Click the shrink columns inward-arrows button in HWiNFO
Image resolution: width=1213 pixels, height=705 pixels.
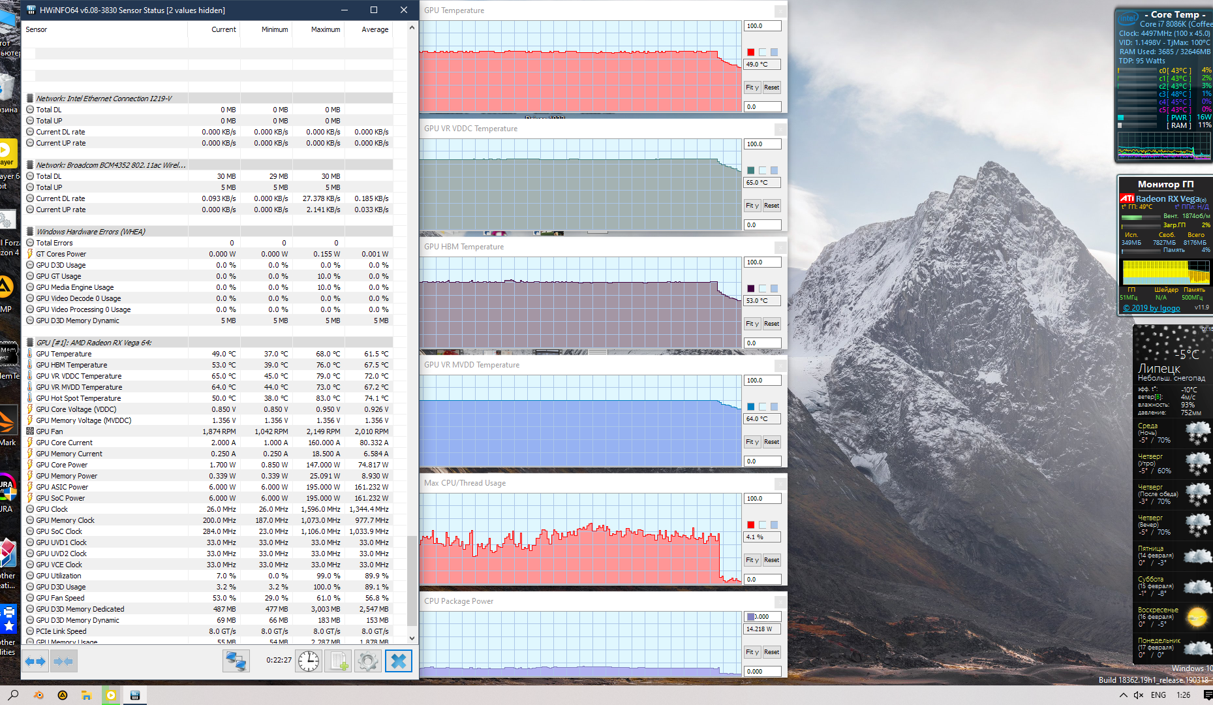tap(63, 661)
